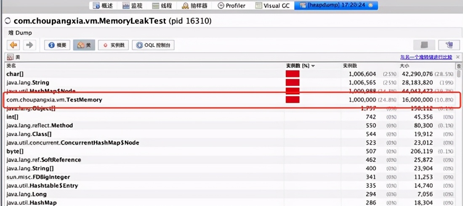Image resolution: width=463 pixels, height=206 pixels.
Task: Go forward with the gray right arrow
Action: pyautogui.click(x=29, y=45)
